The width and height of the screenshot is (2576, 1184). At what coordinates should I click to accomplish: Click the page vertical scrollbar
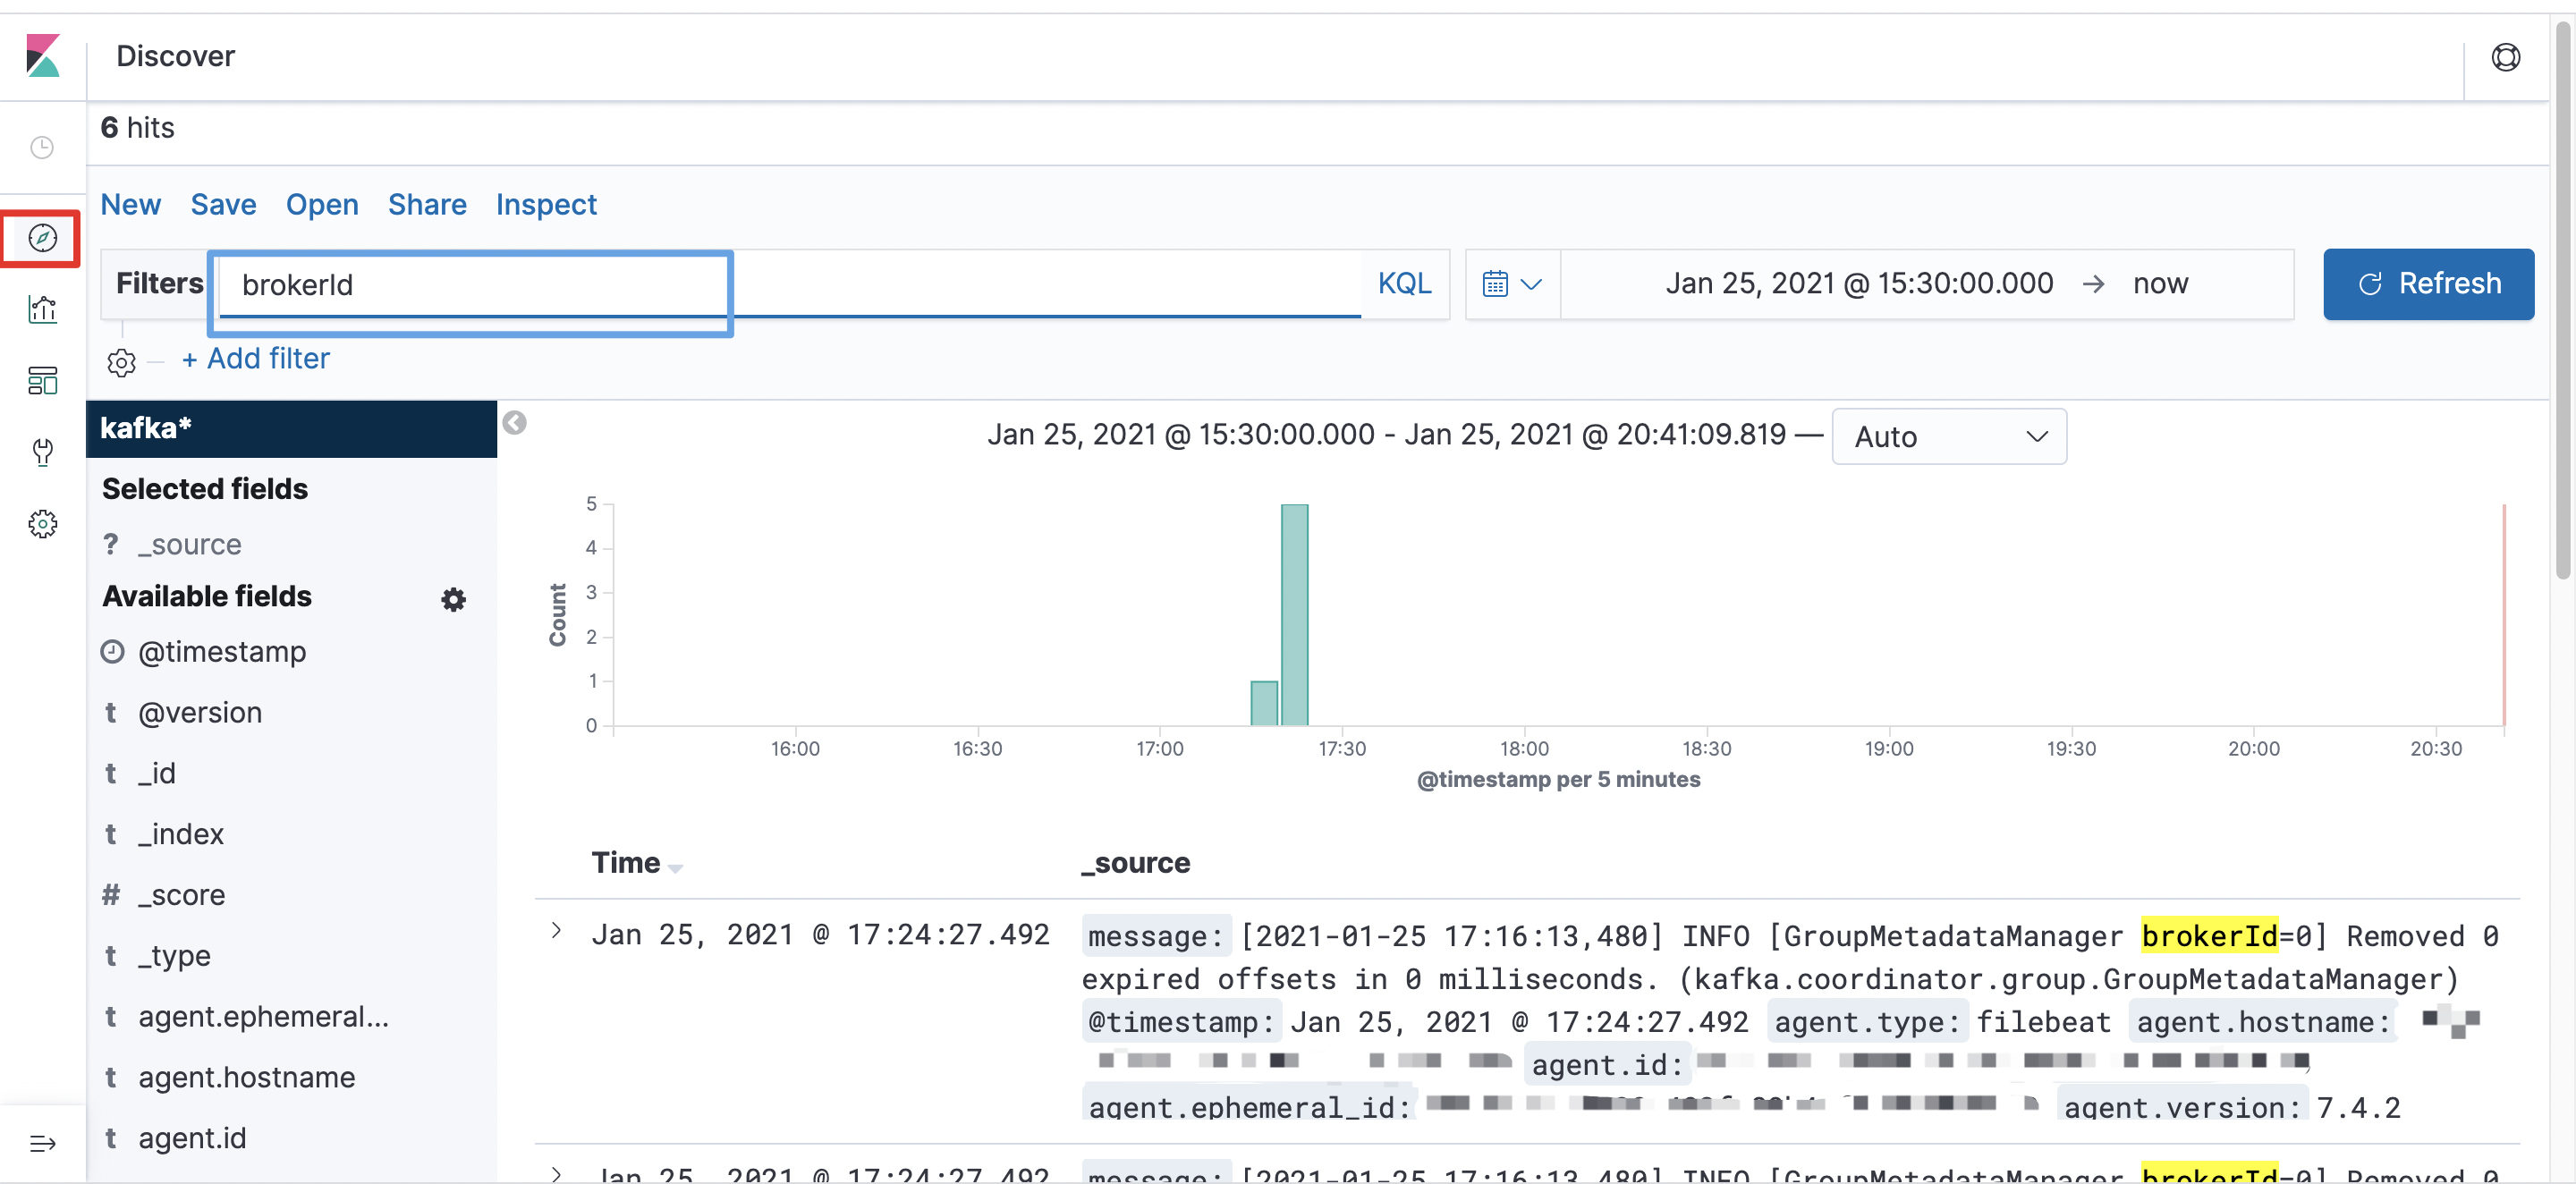pos(2562,300)
